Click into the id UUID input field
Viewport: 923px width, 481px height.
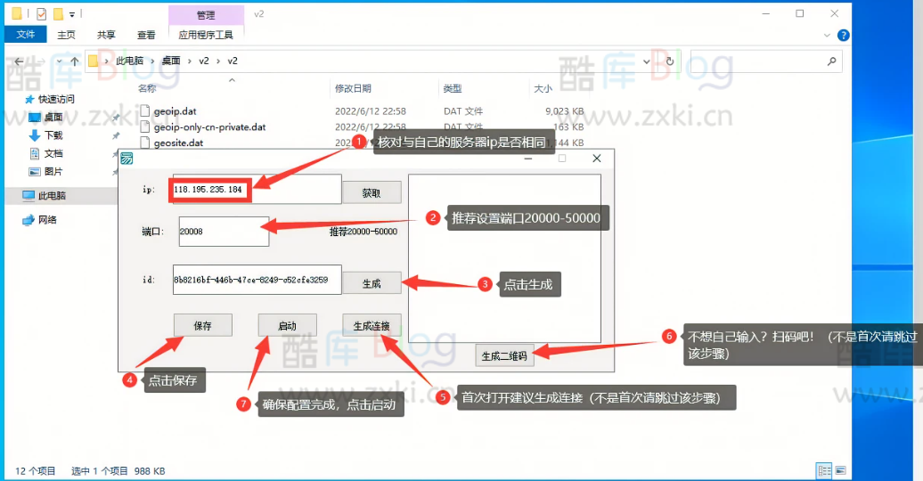[257, 280]
